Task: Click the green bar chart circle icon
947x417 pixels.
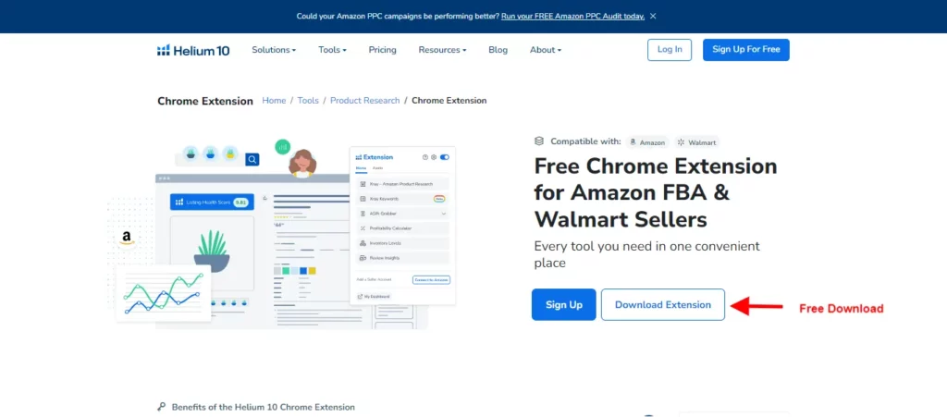Action: 283,146
